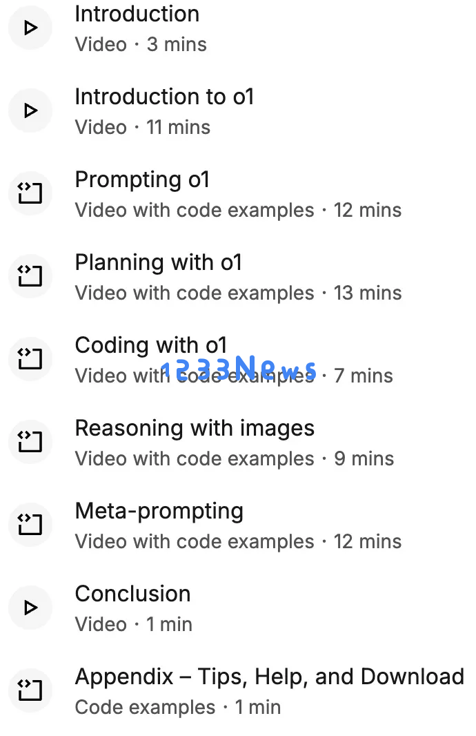Go to the Meta-prompting lesson title
The width and height of the screenshot is (476, 736).
tap(159, 512)
